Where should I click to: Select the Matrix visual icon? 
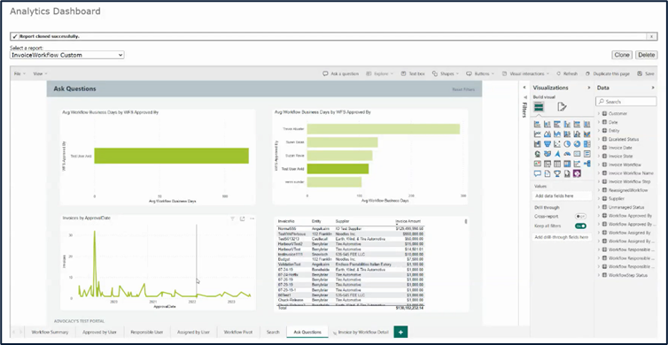point(567,164)
